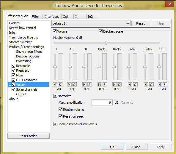Click the Reset order button
This screenshot has width=176, height=154.
(x=29, y=136)
